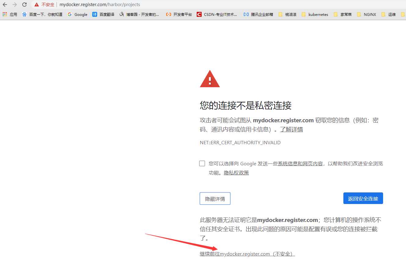Image resolution: width=406 pixels, height=265 pixels.
Task: Click the 返回安全连接 button
Action: click(x=363, y=198)
